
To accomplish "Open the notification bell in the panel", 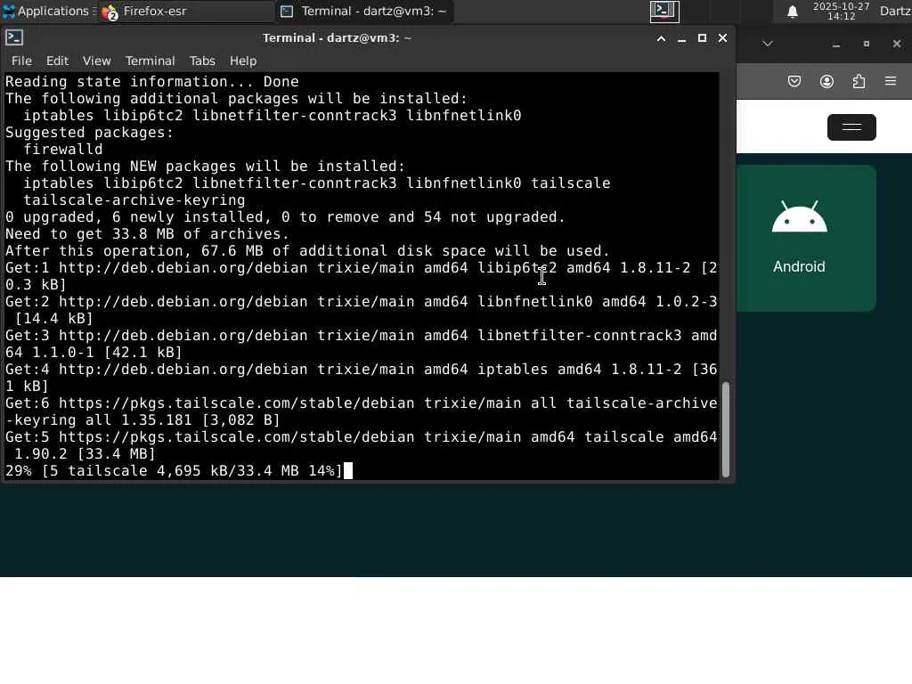I will [792, 12].
